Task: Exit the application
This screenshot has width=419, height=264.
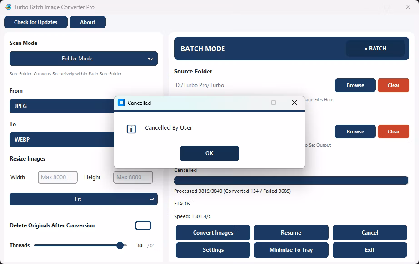Action: click(370, 250)
